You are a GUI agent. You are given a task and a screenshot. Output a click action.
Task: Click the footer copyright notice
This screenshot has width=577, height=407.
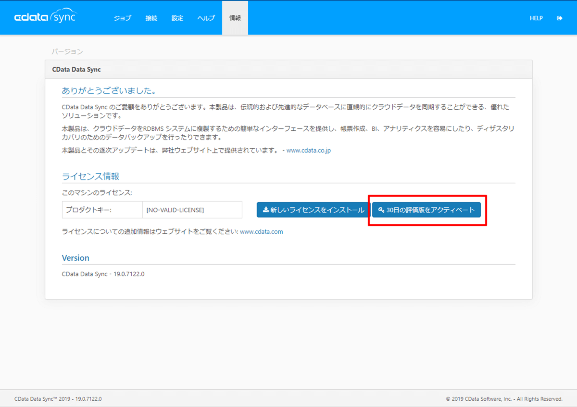[x=504, y=399]
